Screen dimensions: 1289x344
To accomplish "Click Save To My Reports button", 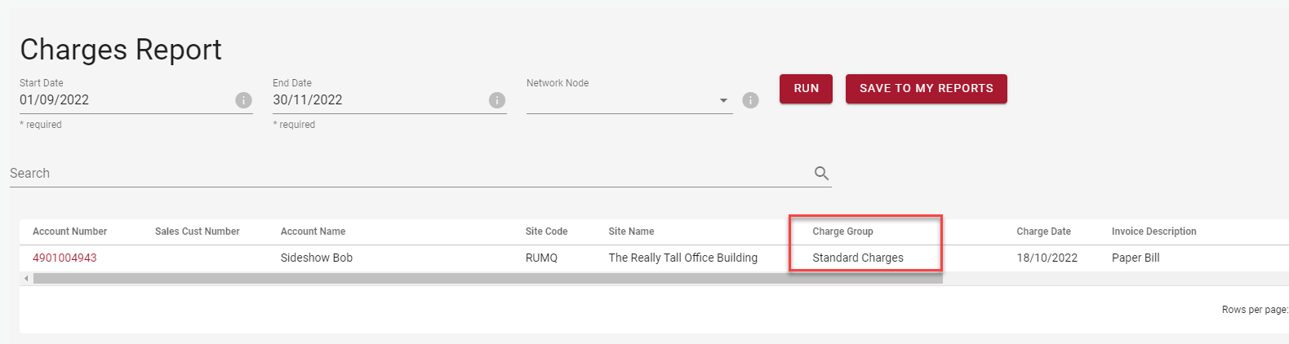I will [926, 89].
